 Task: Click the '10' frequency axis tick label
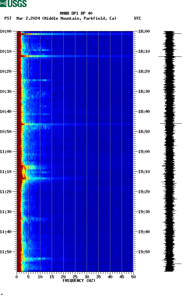40,277
